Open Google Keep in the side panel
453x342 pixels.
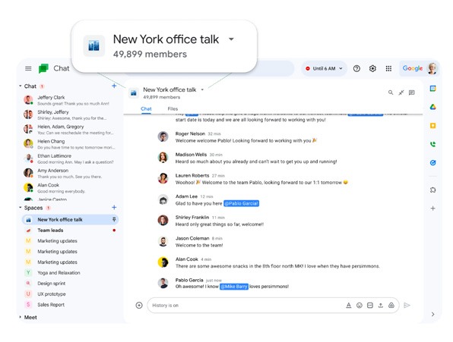[x=432, y=126]
